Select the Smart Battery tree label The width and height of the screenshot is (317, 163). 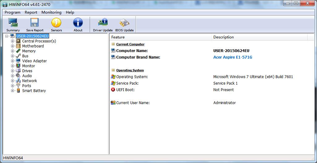coord(34,91)
